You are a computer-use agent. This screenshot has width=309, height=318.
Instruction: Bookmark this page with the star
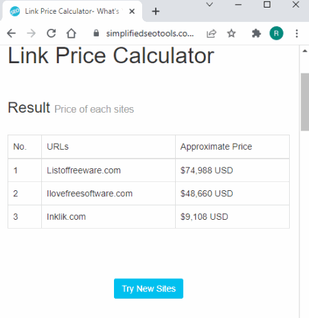231,34
